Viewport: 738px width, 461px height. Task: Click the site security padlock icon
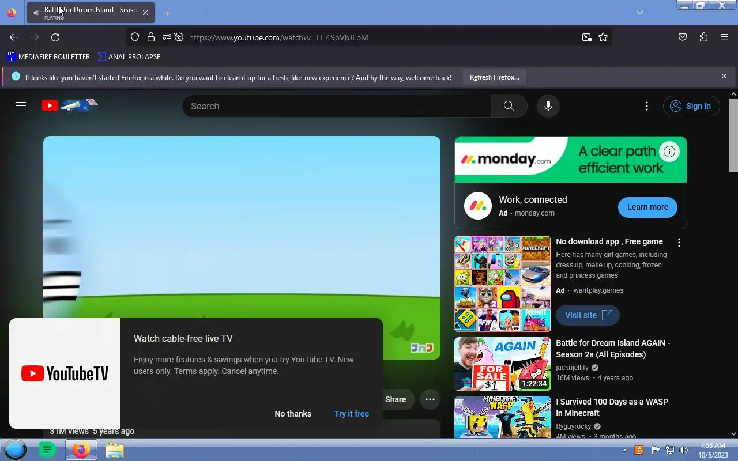151,37
